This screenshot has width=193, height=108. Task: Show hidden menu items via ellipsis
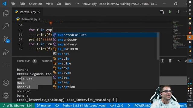click(x=77, y=4)
